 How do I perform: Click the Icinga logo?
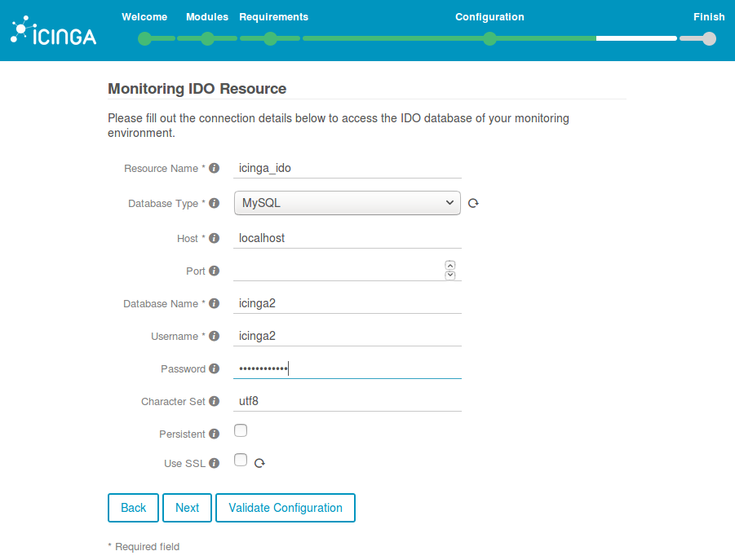pos(54,31)
